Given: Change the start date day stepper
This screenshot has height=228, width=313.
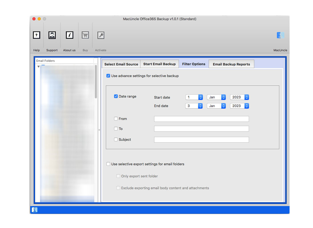Looking at the screenshot, I should point(201,97).
